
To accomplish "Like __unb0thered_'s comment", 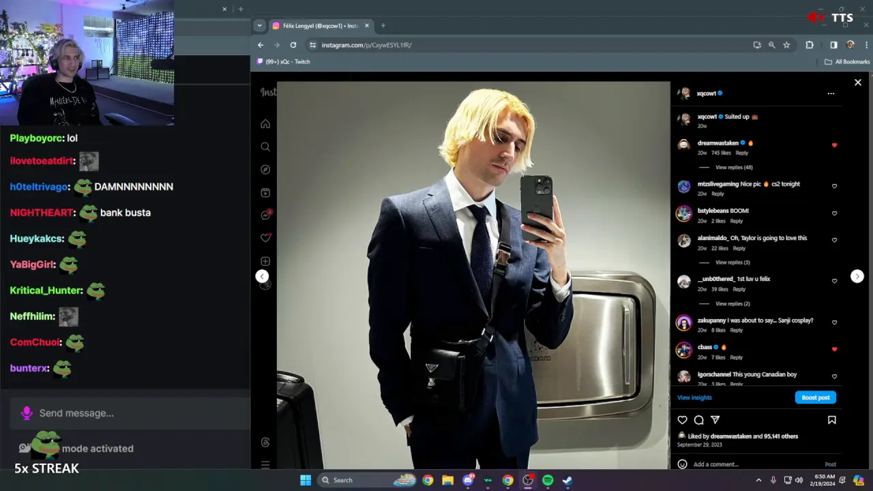I will (x=834, y=281).
